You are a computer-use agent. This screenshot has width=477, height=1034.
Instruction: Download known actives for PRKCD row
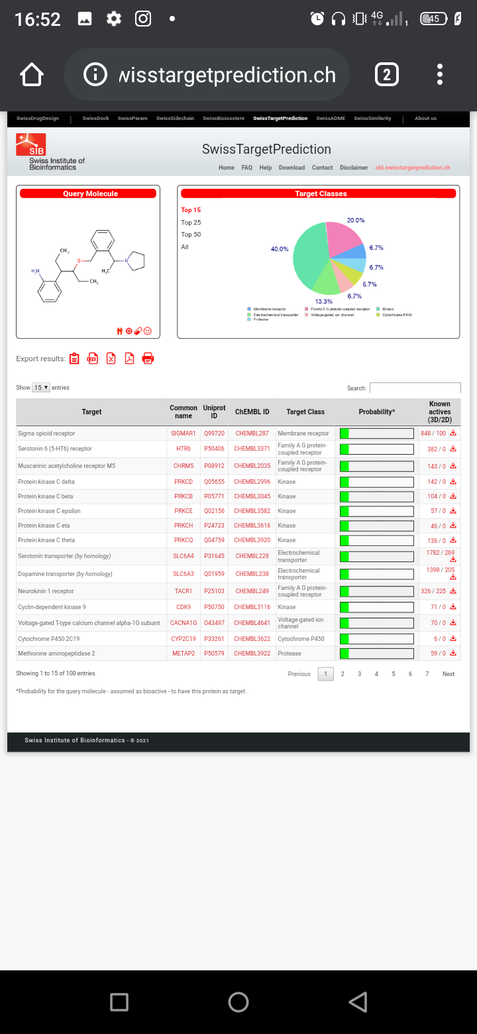(x=453, y=482)
